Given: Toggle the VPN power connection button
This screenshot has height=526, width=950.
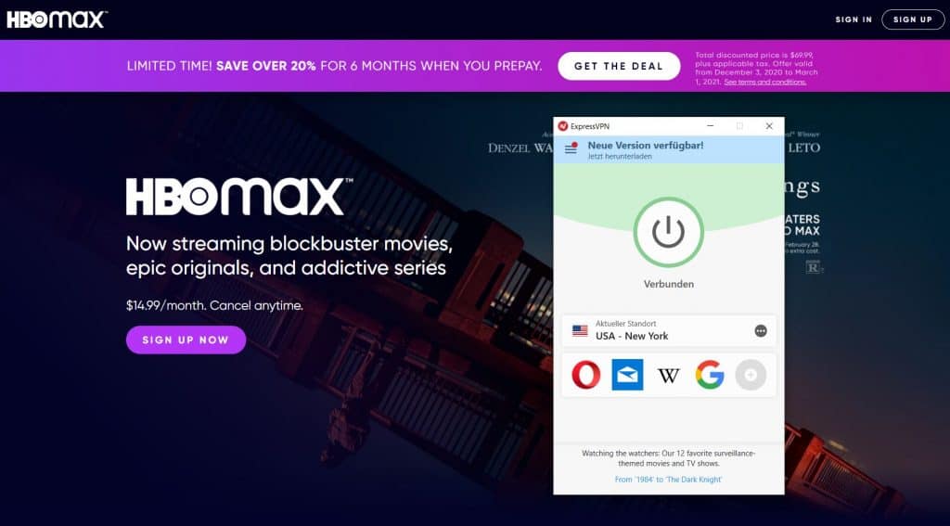Looking at the screenshot, I should coord(668,232).
